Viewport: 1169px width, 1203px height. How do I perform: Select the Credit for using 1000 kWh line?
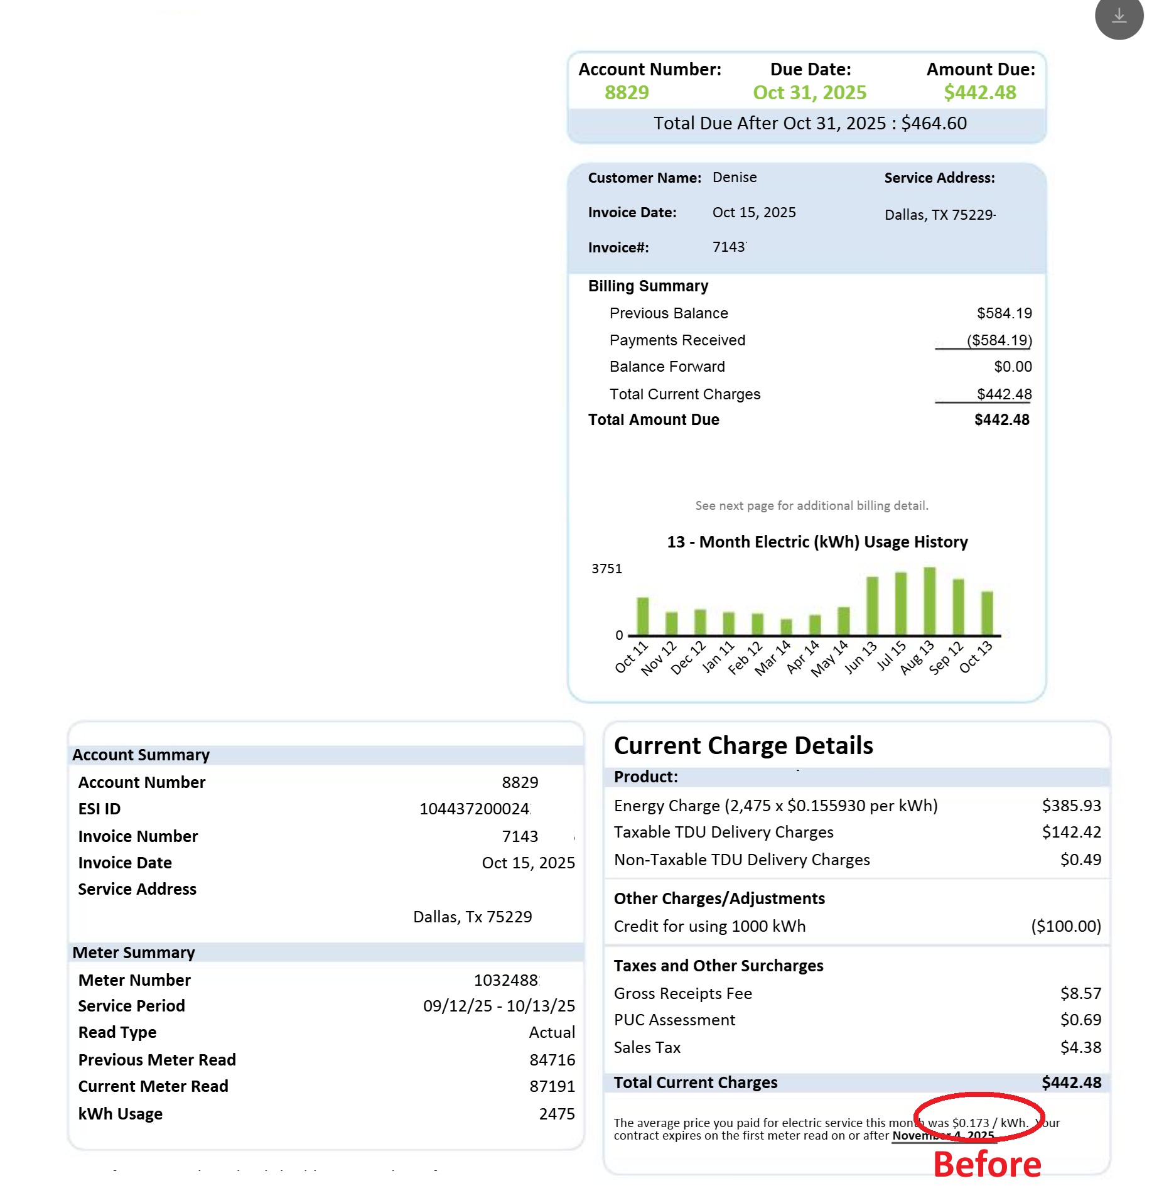point(709,926)
